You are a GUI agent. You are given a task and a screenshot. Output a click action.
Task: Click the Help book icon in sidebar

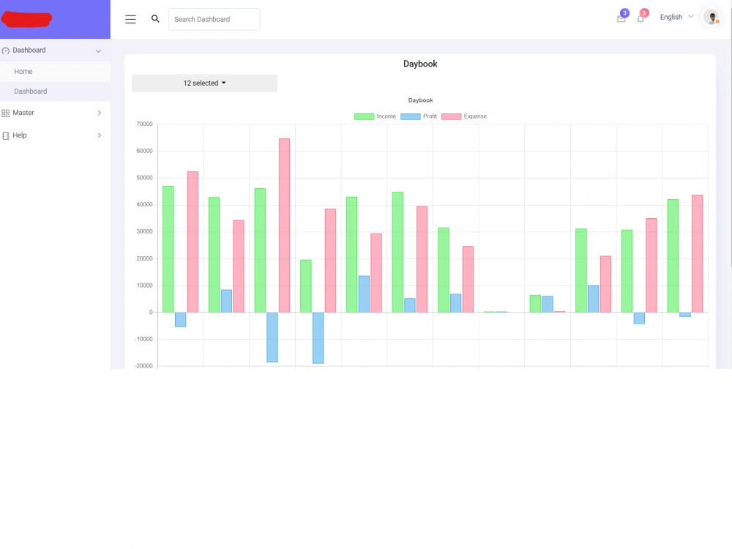[x=6, y=135]
